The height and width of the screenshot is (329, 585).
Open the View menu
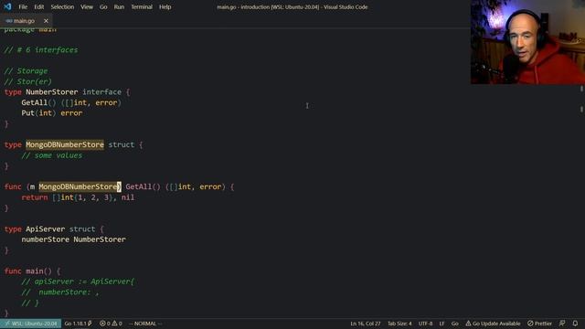tap(87, 6)
